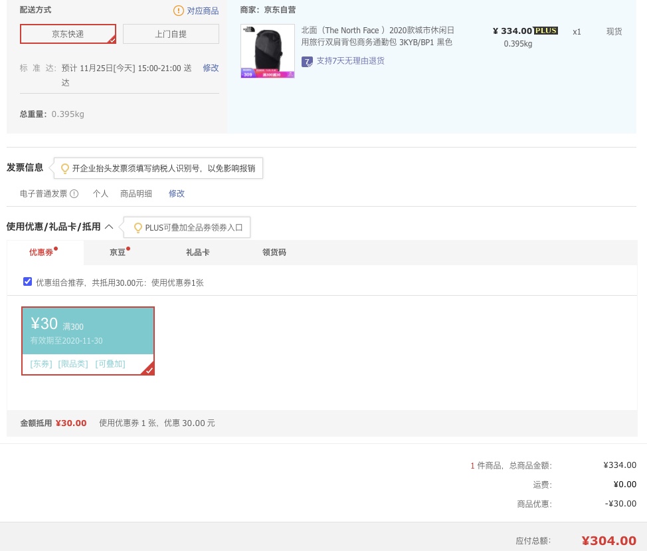Click the 电子普通发票 info icon

pos(74,193)
